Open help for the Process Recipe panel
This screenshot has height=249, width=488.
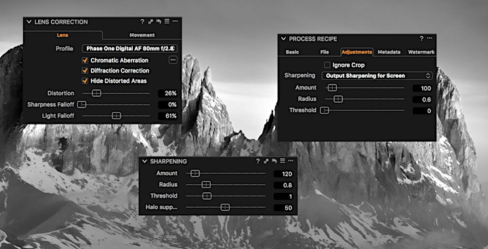click(x=422, y=39)
